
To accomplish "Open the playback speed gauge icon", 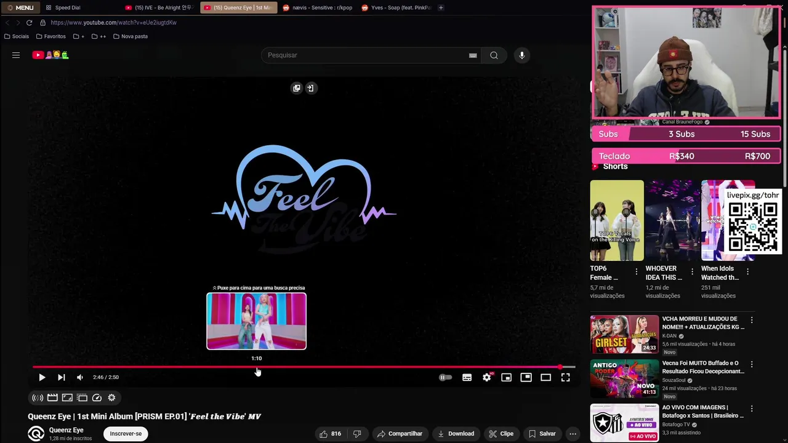I will click(97, 397).
